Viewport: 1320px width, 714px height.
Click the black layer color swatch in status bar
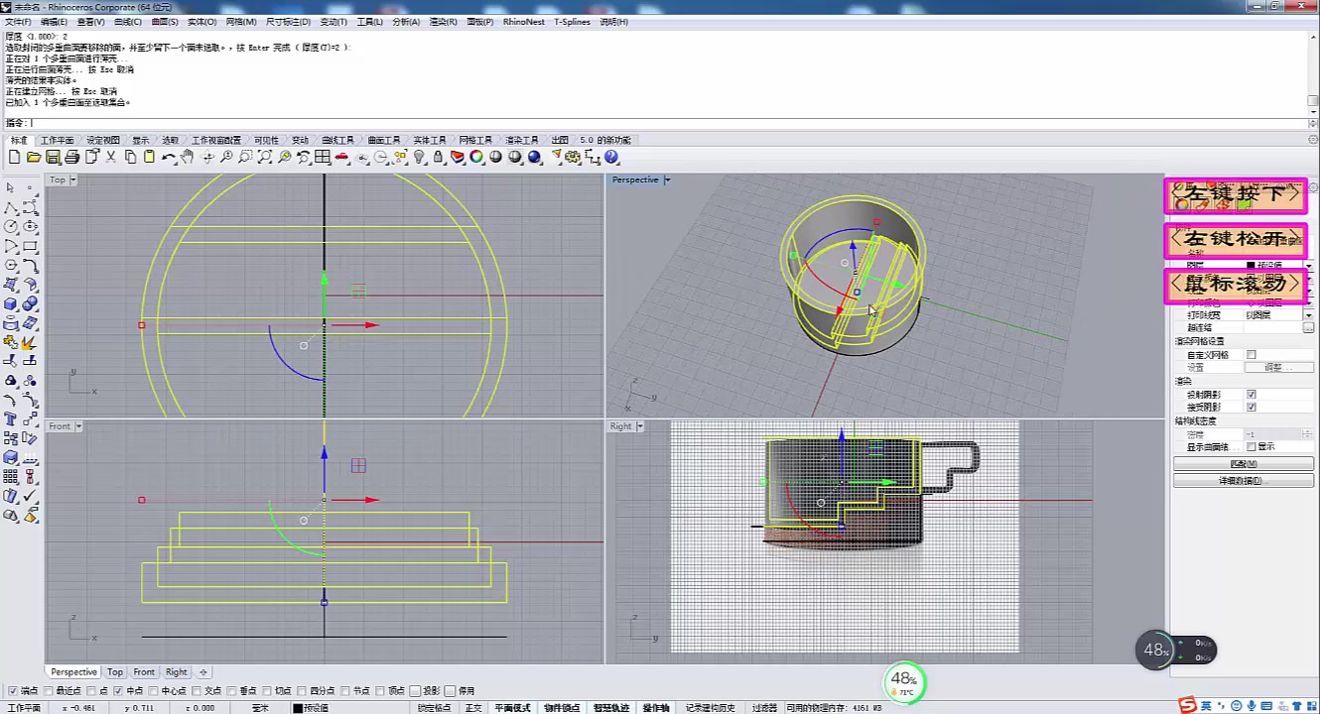click(298, 708)
